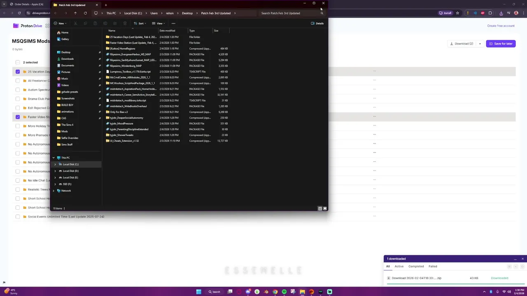Click Download (2) button in Proton Drive
This screenshot has height=296, width=527.
[462, 44]
